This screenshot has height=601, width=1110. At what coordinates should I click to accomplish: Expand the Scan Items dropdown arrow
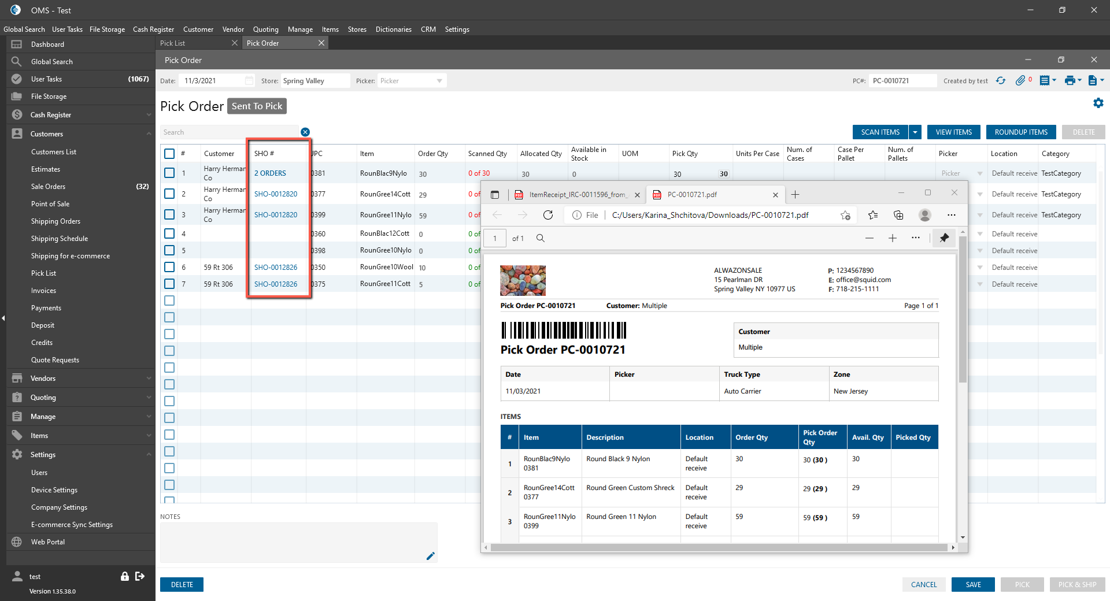click(x=915, y=132)
